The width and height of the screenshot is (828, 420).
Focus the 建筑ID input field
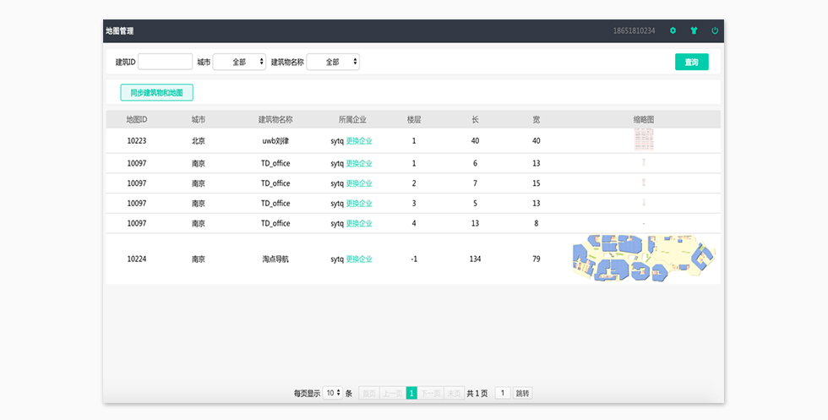(166, 62)
